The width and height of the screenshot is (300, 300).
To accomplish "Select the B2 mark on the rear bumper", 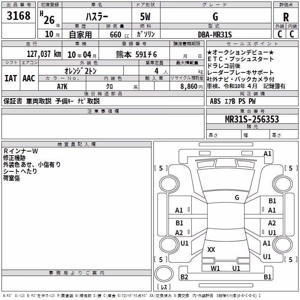I will coord(184,277).
